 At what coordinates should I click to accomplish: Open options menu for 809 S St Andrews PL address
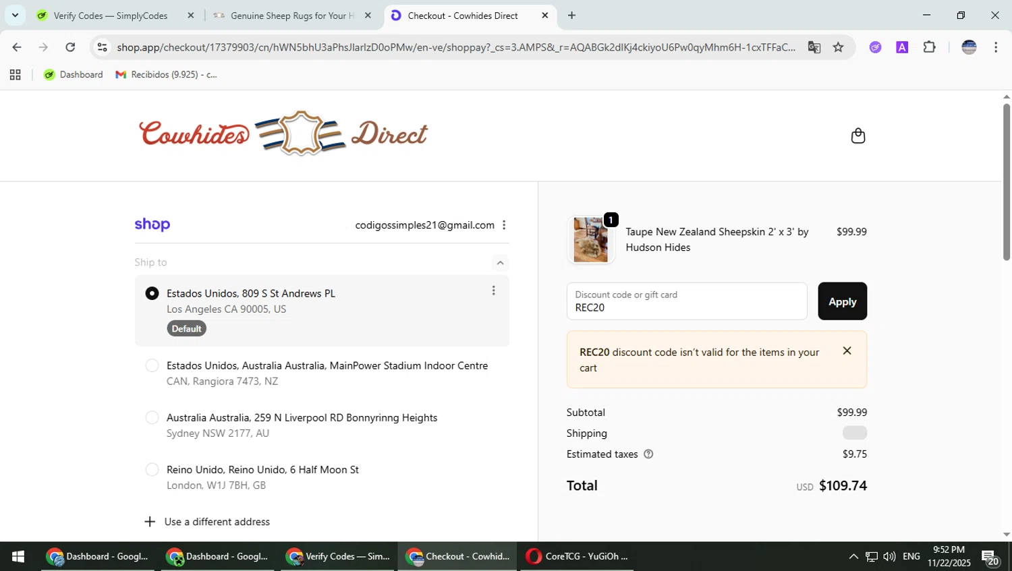493,291
